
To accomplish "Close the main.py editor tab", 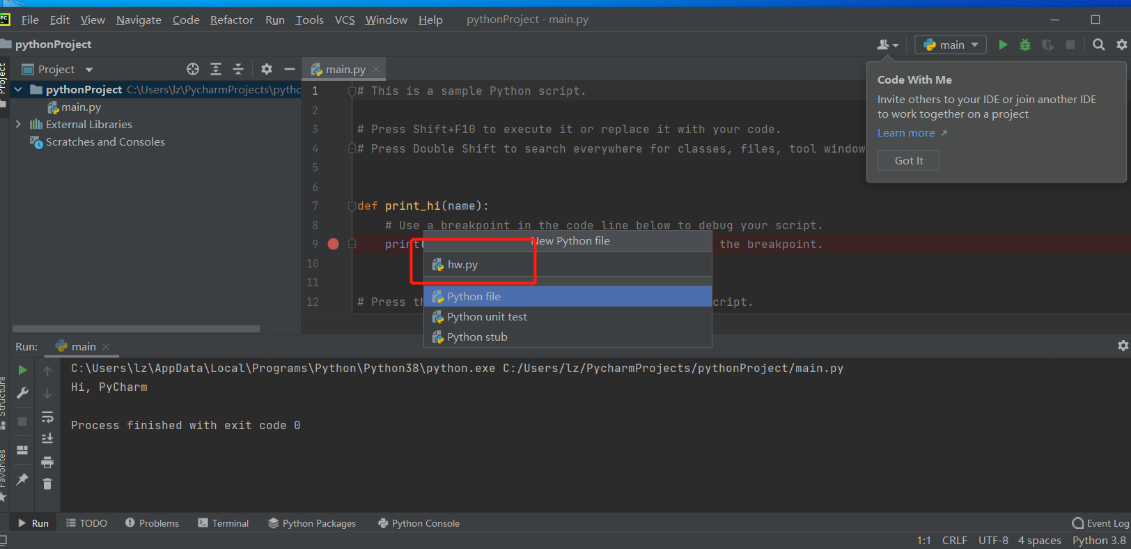I will (x=376, y=69).
